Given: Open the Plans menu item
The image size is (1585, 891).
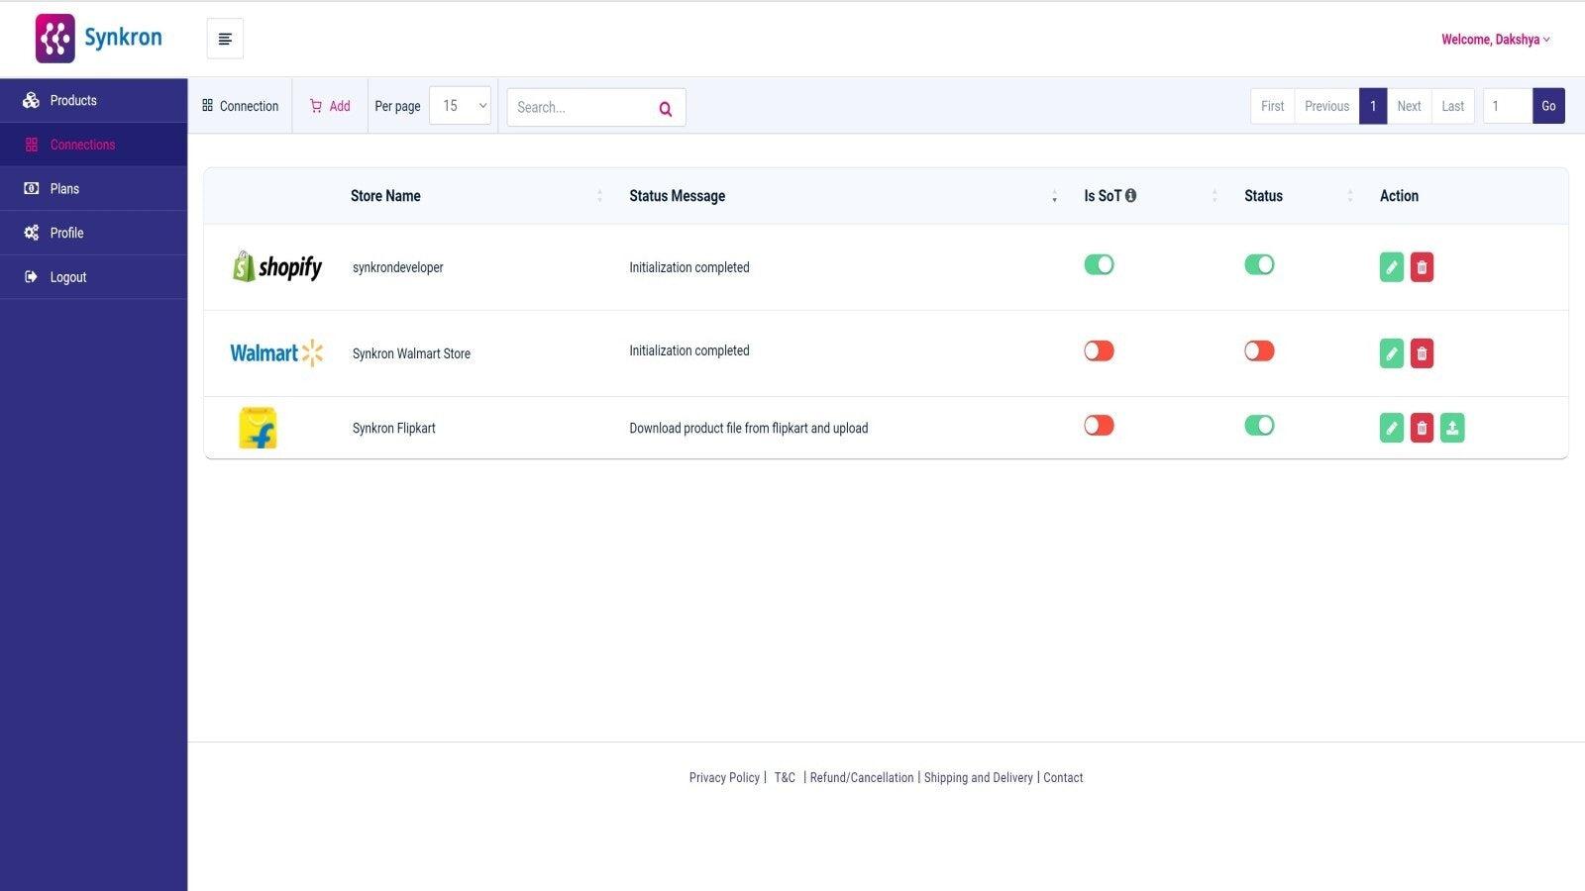Looking at the screenshot, I should 63,188.
